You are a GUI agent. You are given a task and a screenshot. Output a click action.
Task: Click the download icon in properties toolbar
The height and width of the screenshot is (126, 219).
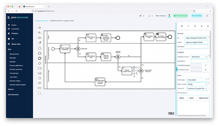pos(208,26)
